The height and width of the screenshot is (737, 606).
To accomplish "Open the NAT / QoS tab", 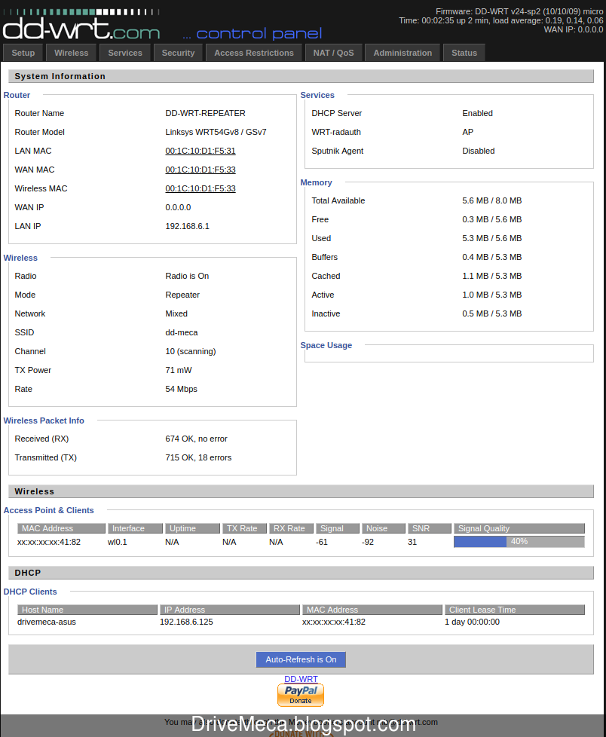I will click(333, 52).
